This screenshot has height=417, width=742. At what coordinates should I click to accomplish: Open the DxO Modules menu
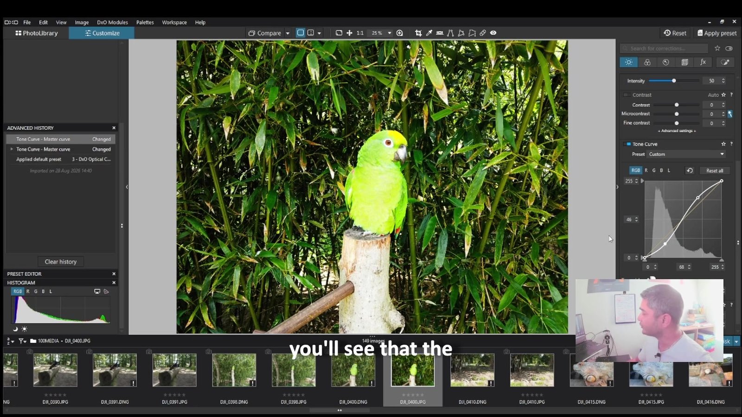pyautogui.click(x=112, y=22)
